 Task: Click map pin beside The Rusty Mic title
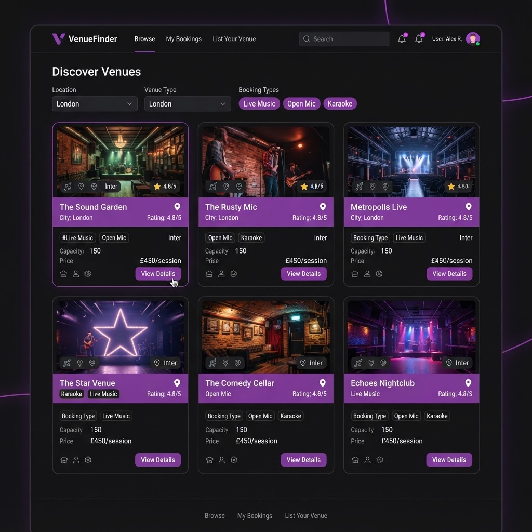click(x=323, y=207)
